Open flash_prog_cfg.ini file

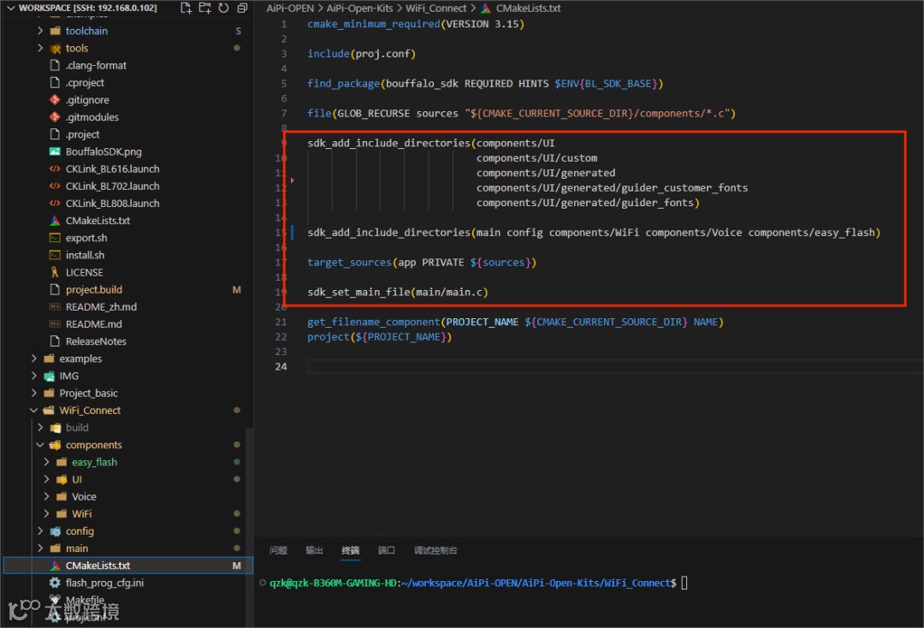pos(104,583)
